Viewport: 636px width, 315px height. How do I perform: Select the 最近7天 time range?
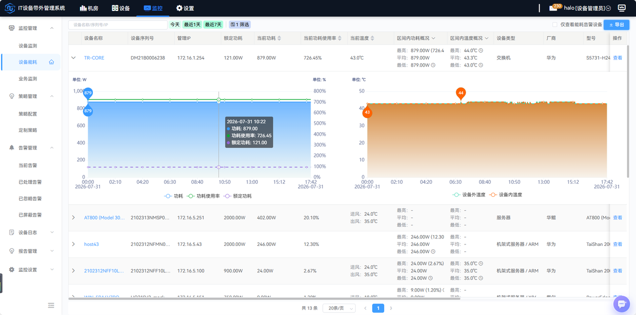click(213, 24)
